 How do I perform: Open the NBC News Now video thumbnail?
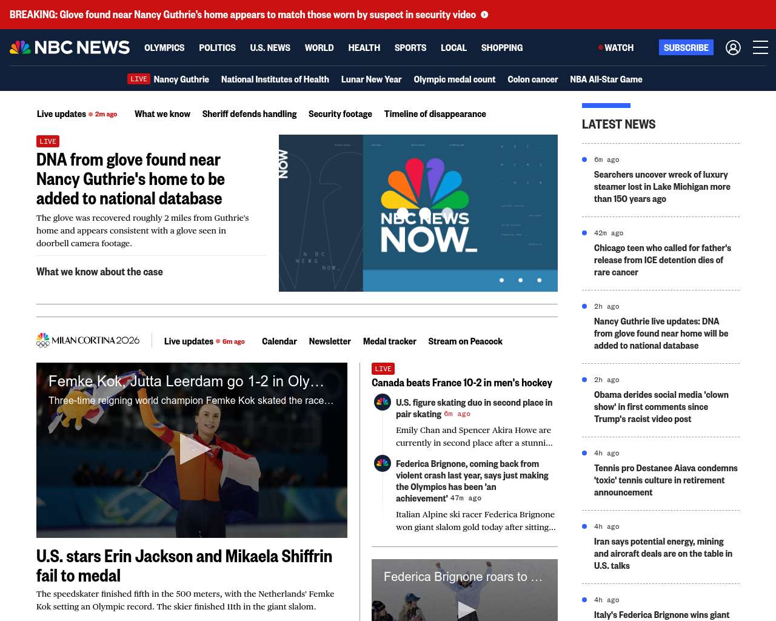(x=418, y=213)
